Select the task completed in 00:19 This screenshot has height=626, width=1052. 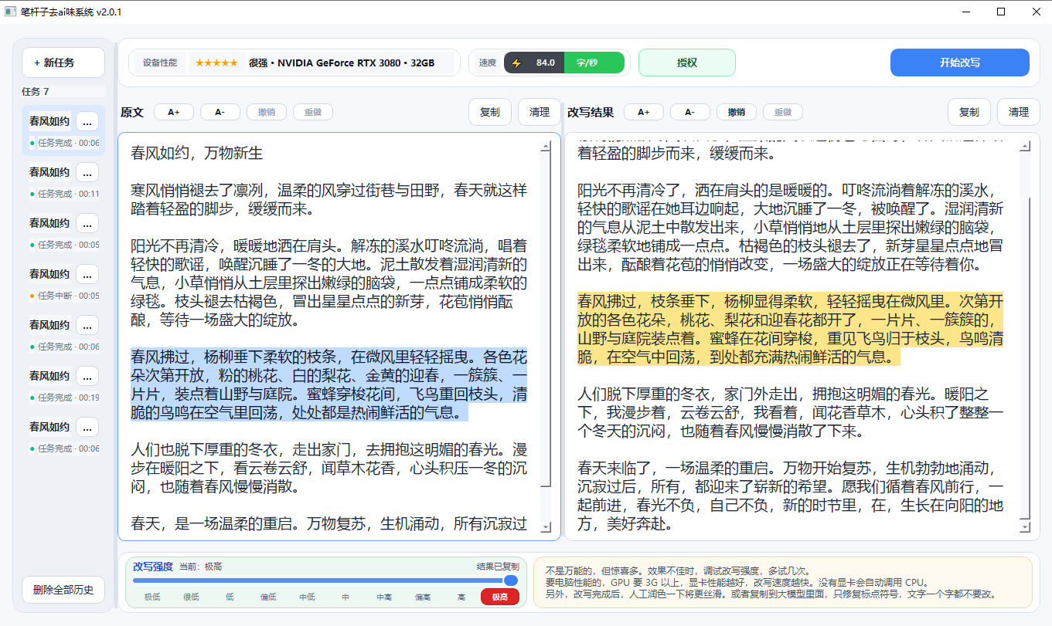tap(63, 385)
